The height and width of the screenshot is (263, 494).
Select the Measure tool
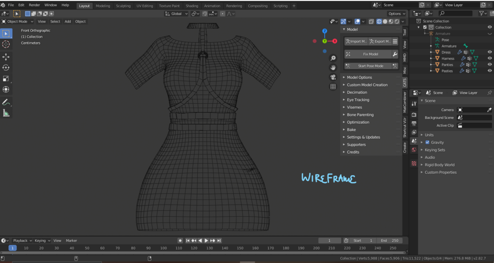point(6,113)
